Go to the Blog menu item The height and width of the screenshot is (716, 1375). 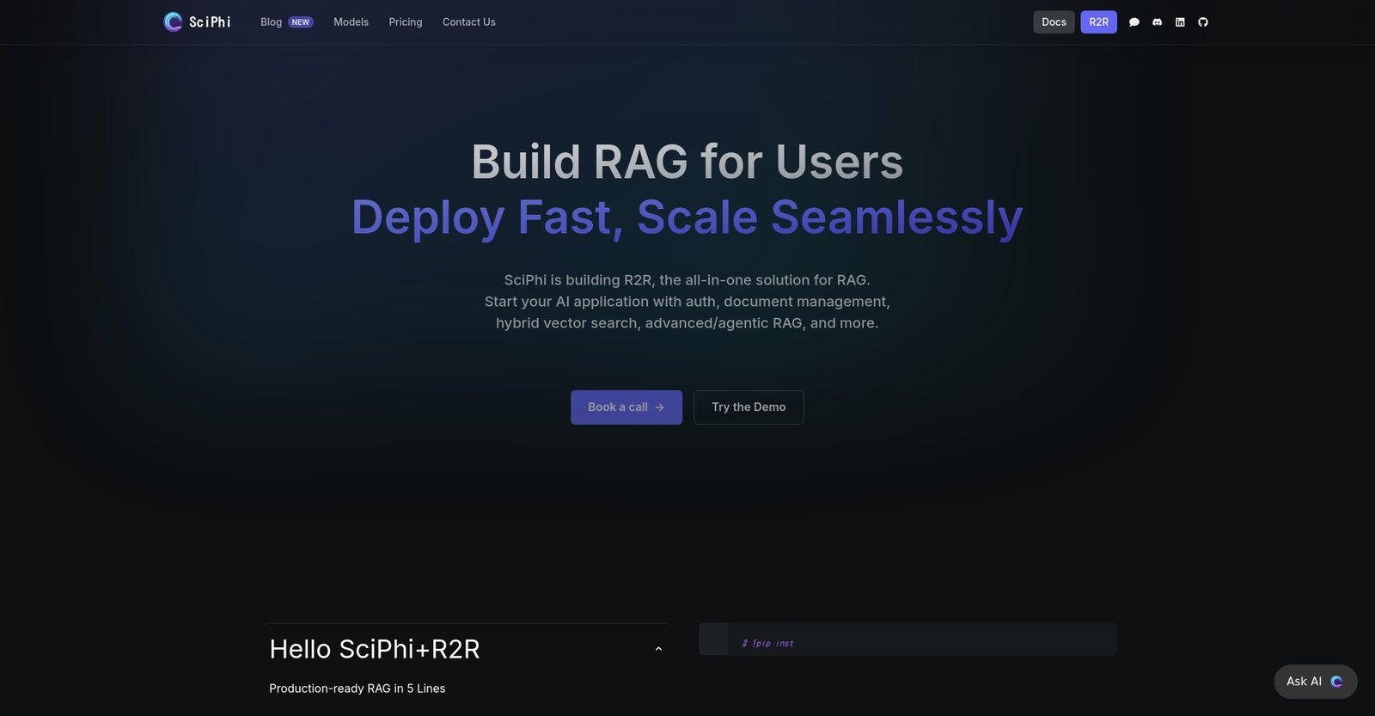click(271, 22)
